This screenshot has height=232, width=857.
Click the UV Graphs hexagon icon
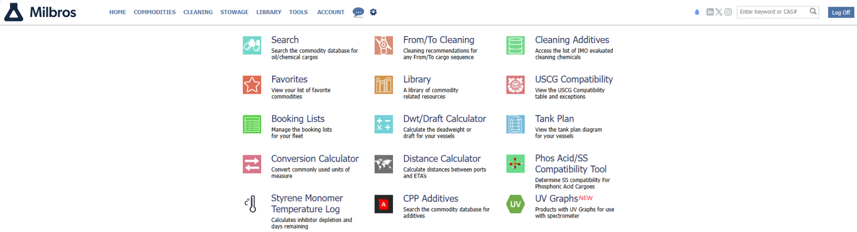coord(515,204)
